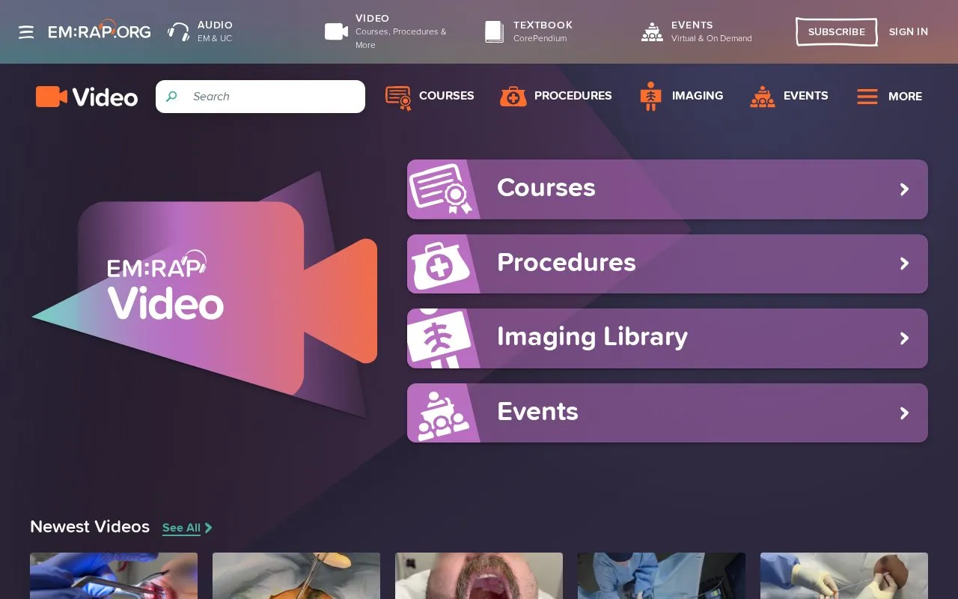958x599 pixels.
Task: Open the open-mouth video thumbnail
Action: pos(479,576)
